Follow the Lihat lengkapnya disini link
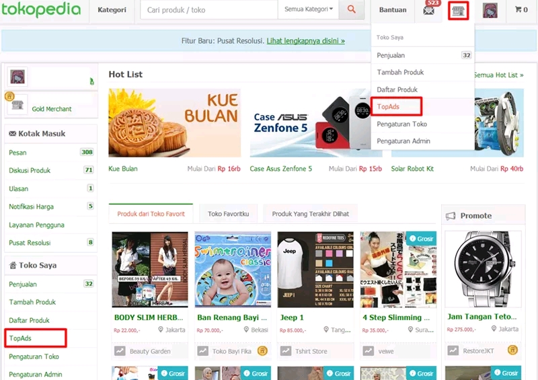 coord(306,41)
